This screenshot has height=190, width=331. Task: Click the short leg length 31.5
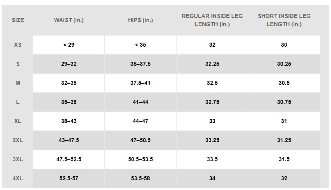click(x=284, y=159)
